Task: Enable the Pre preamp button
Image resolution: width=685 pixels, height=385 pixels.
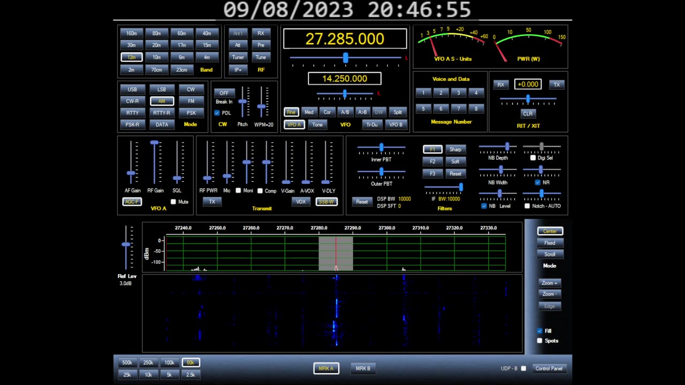Action: (x=261, y=45)
